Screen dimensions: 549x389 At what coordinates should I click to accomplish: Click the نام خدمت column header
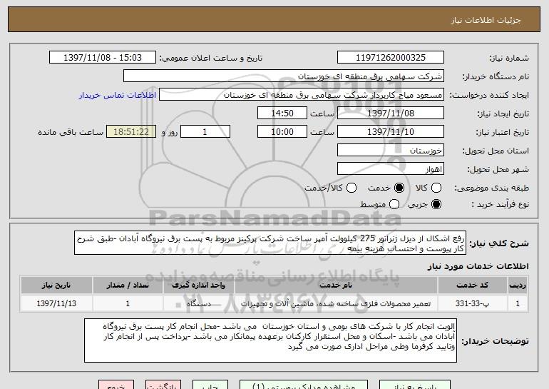(336, 286)
